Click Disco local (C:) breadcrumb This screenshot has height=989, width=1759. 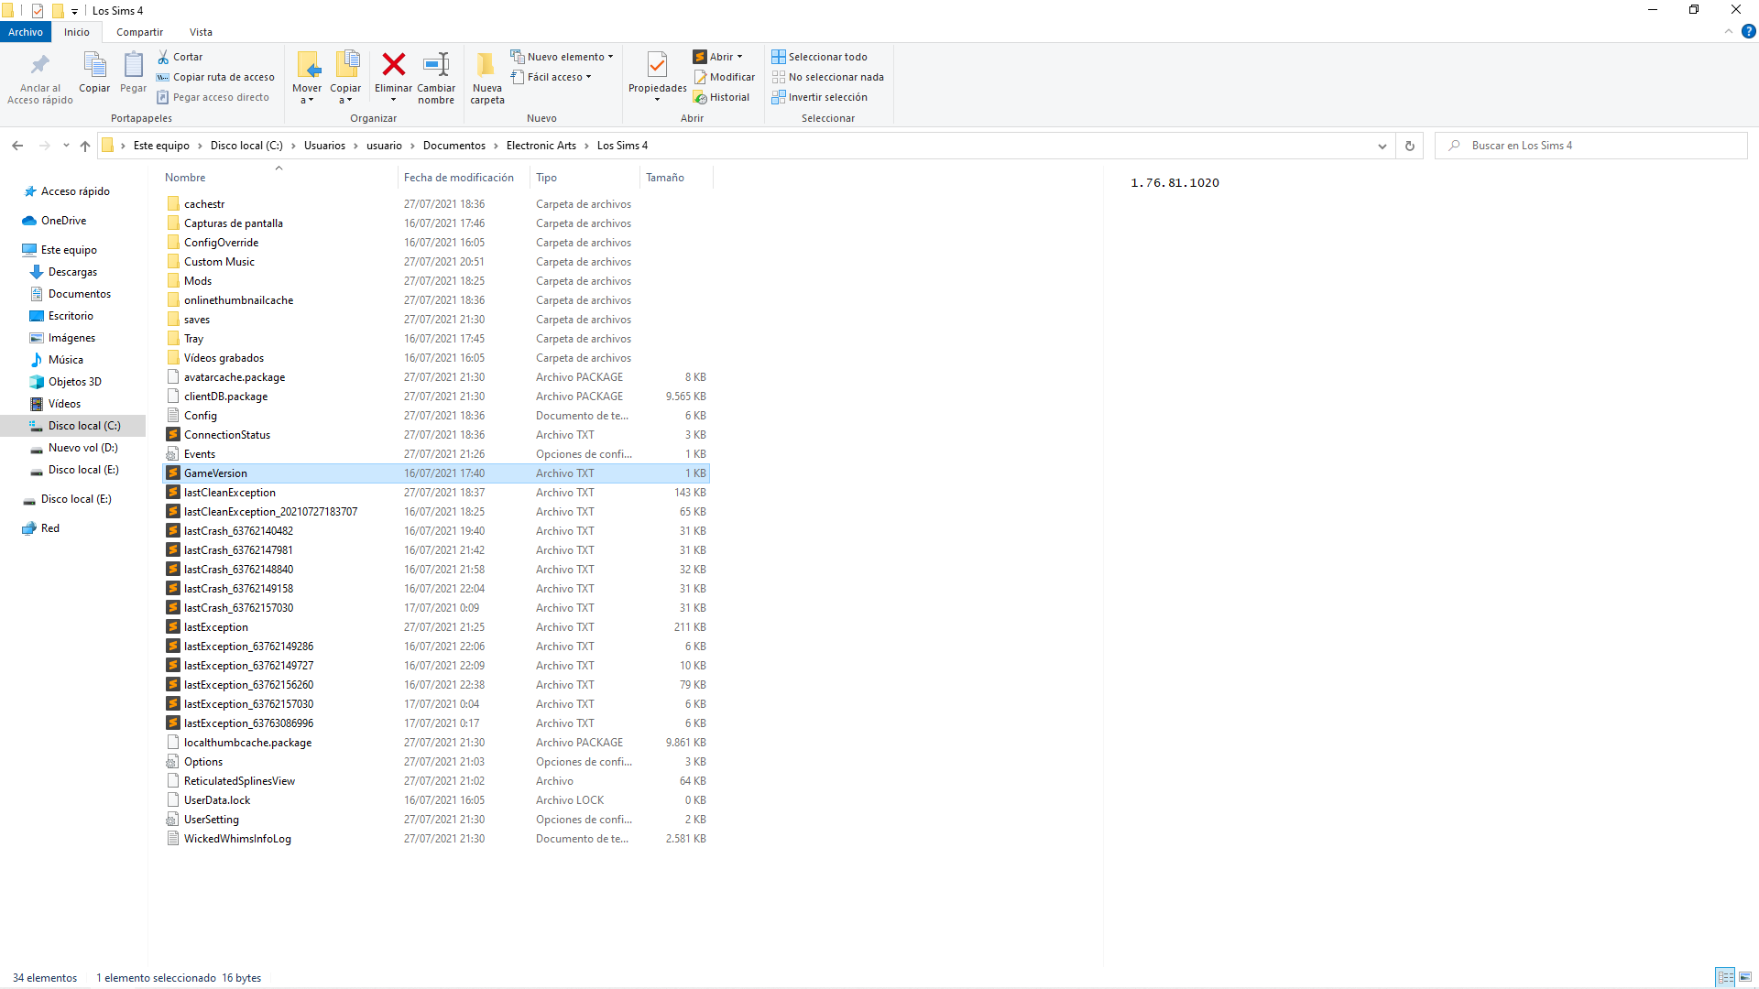[x=246, y=146]
